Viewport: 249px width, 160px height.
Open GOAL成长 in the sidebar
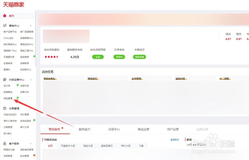[9, 38]
